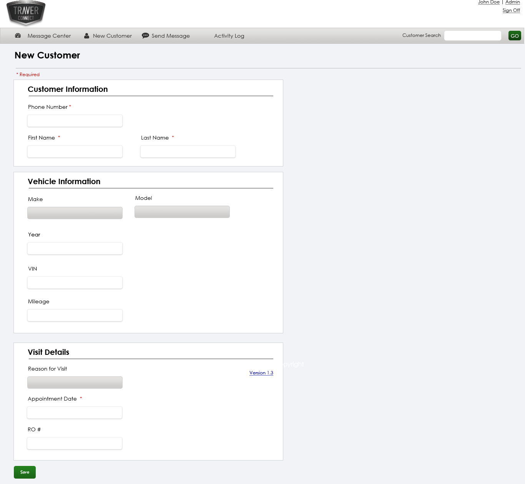Click the VIN text field
This screenshot has height=484, width=525.
point(75,283)
